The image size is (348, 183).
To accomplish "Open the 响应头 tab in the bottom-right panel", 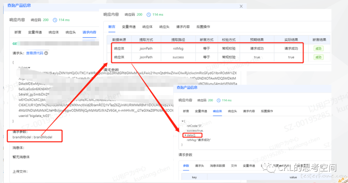I will click(x=232, y=111).
